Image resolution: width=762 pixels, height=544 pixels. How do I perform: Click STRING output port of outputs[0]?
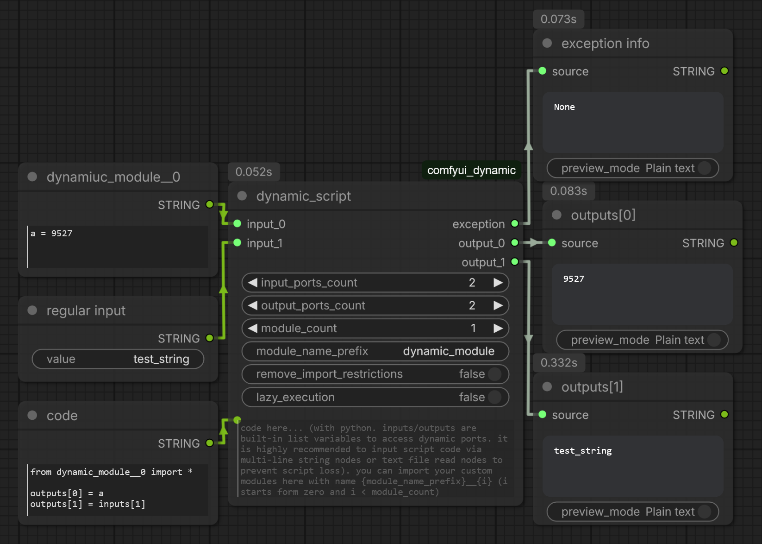pyautogui.click(x=734, y=243)
